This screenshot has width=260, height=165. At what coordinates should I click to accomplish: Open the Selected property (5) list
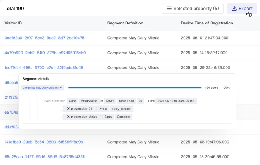click(193, 8)
